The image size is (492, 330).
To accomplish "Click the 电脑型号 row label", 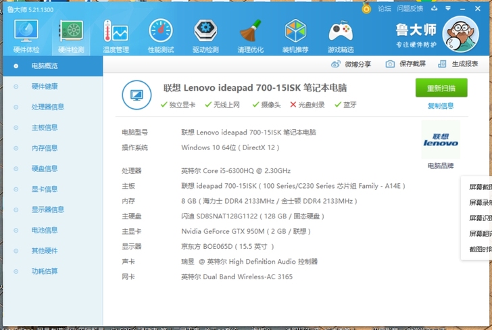I will click(x=135, y=133).
